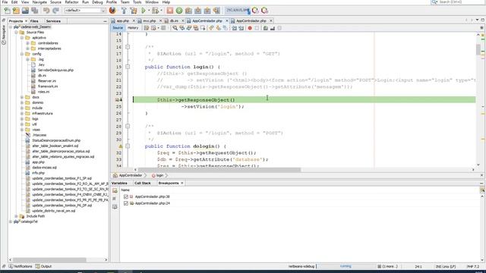
Task: Collapse the config folder node
Action: tap(22, 54)
